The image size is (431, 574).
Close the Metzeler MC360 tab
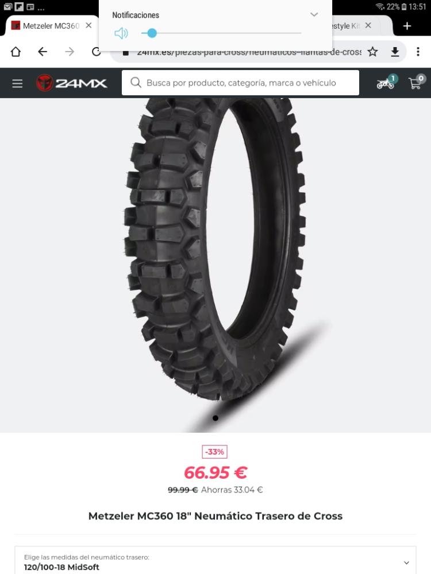pos(88,25)
